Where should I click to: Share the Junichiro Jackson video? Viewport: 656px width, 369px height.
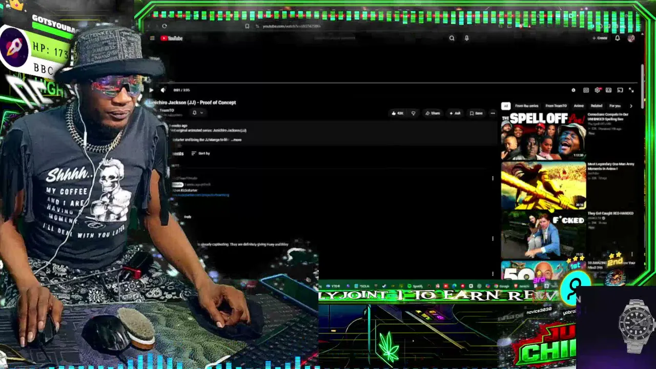coord(433,113)
